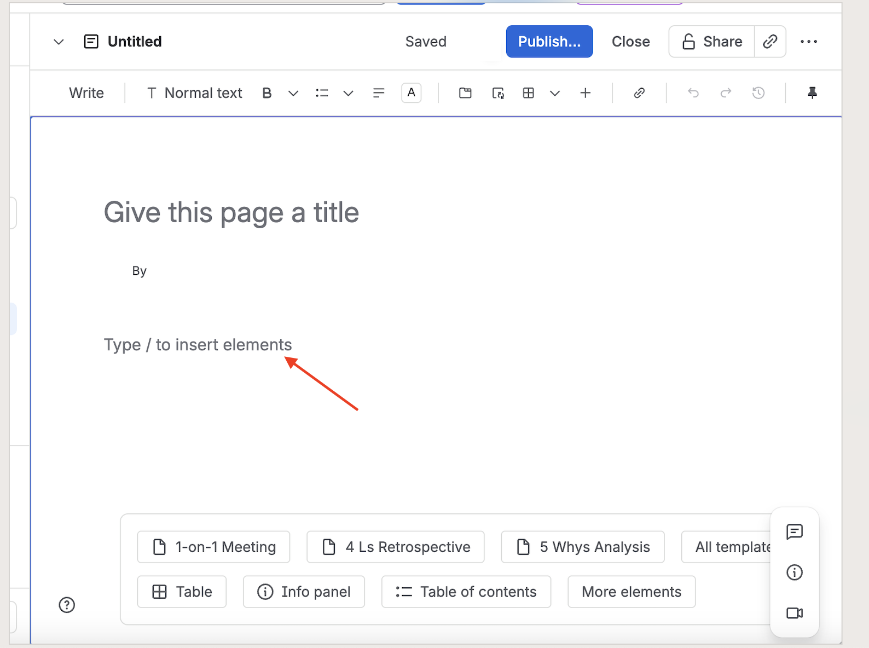Open the three-dot more actions menu
Screen dimensions: 869x648
(x=809, y=42)
